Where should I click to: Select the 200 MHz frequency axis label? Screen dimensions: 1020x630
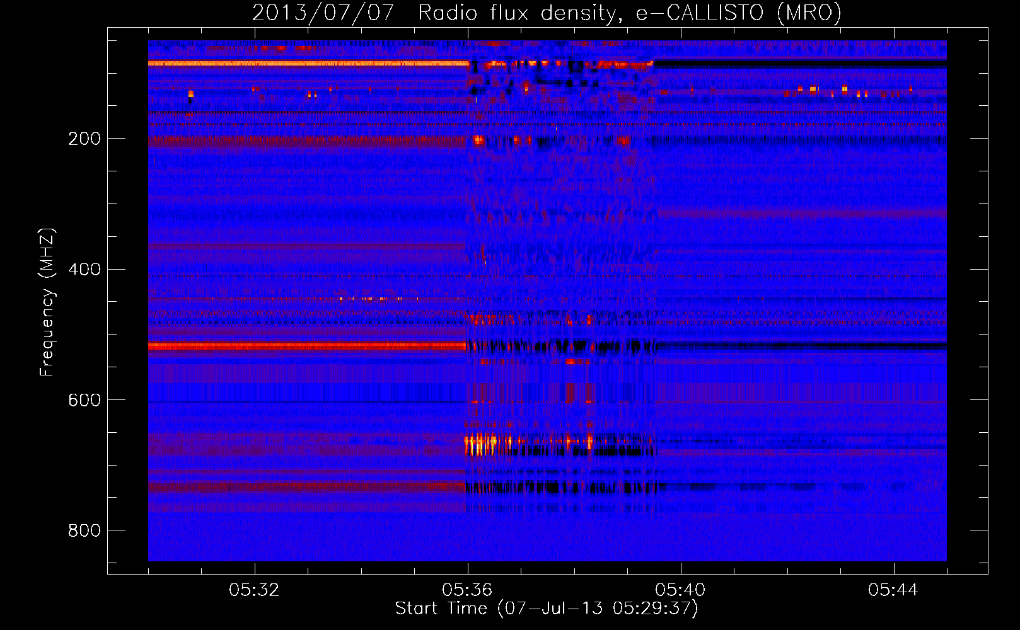tap(84, 139)
